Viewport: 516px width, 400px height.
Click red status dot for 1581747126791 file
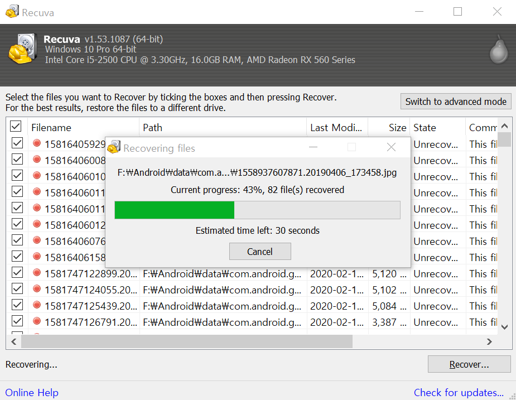tap(37, 321)
